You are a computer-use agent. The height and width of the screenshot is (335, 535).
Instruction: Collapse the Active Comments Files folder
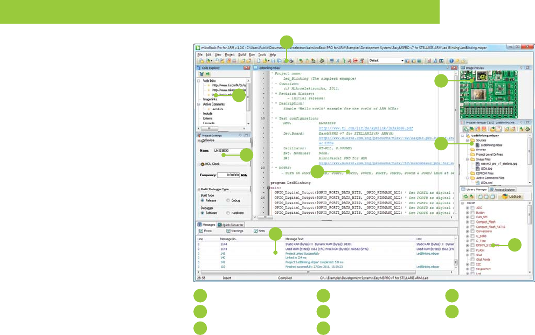[x=468, y=178]
